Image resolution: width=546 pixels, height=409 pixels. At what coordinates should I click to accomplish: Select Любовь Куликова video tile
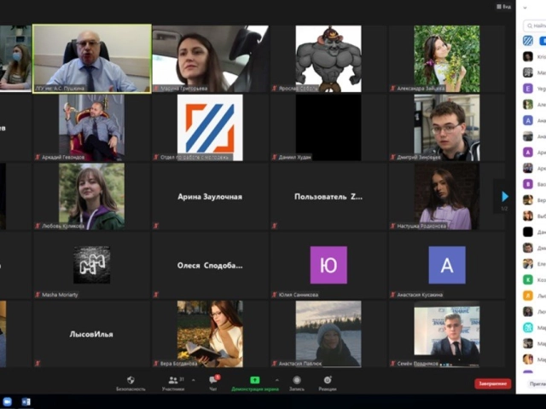coord(91,196)
